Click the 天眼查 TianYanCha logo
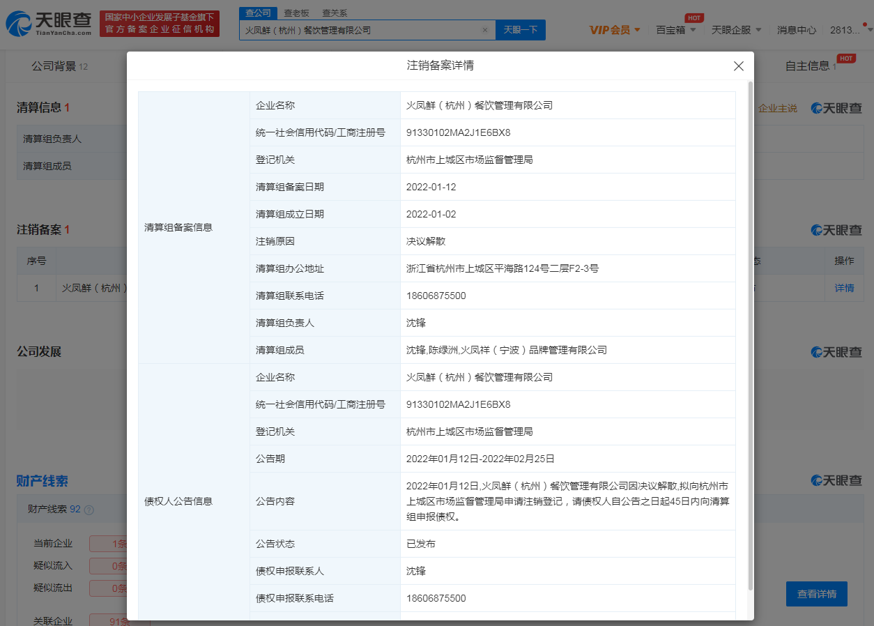The image size is (874, 626). tap(49, 24)
